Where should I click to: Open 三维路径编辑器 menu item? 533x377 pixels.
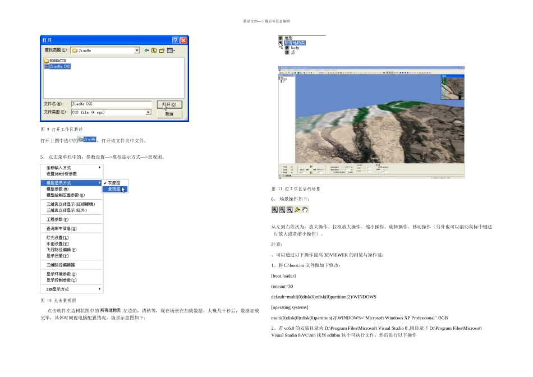tap(71, 265)
